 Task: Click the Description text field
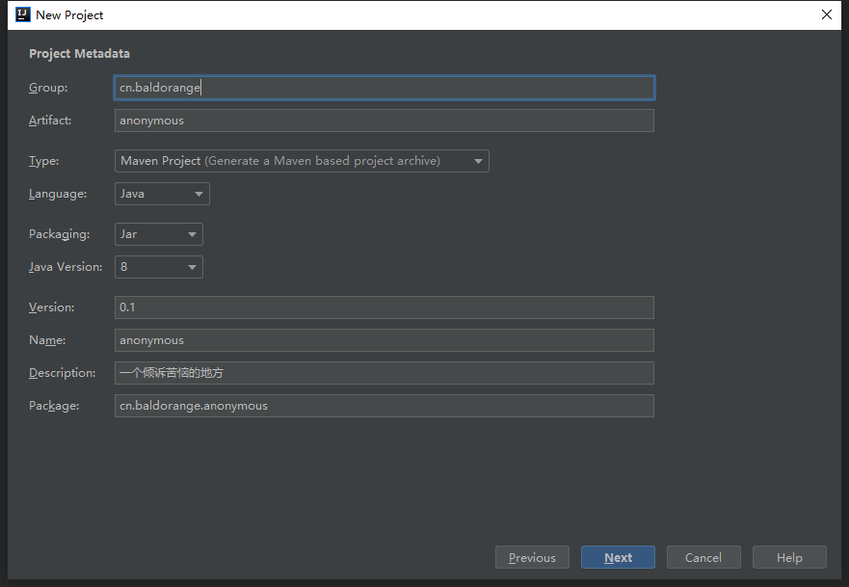(x=384, y=373)
